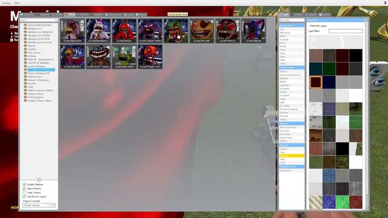Open the PANDA Creatures category
Image resolution: width=388 pixels, height=218 pixels.
(41, 90)
